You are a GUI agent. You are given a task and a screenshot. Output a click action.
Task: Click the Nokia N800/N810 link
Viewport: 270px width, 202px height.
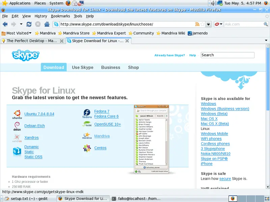click(x=216, y=154)
